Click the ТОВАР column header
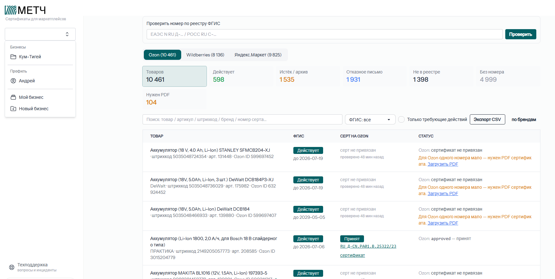This screenshot has width=555, height=279. (x=157, y=136)
